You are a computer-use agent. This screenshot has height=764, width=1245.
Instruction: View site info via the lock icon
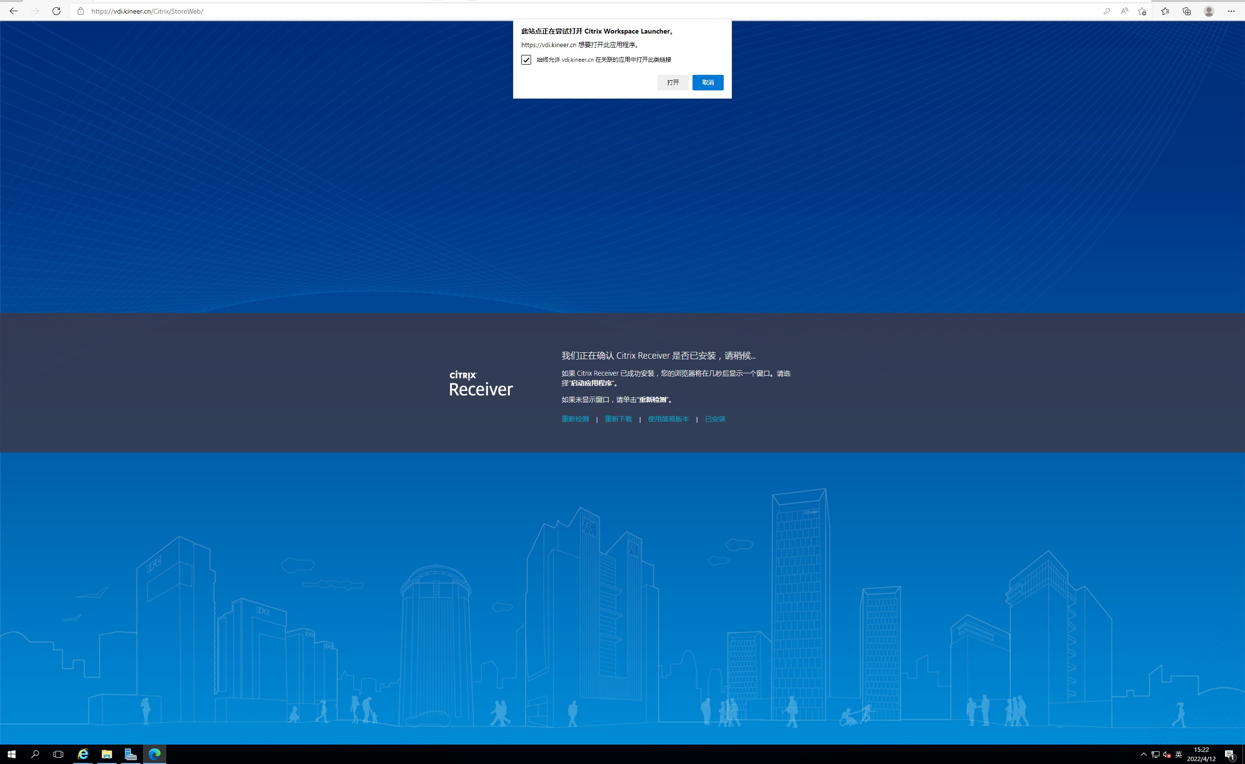(x=80, y=11)
